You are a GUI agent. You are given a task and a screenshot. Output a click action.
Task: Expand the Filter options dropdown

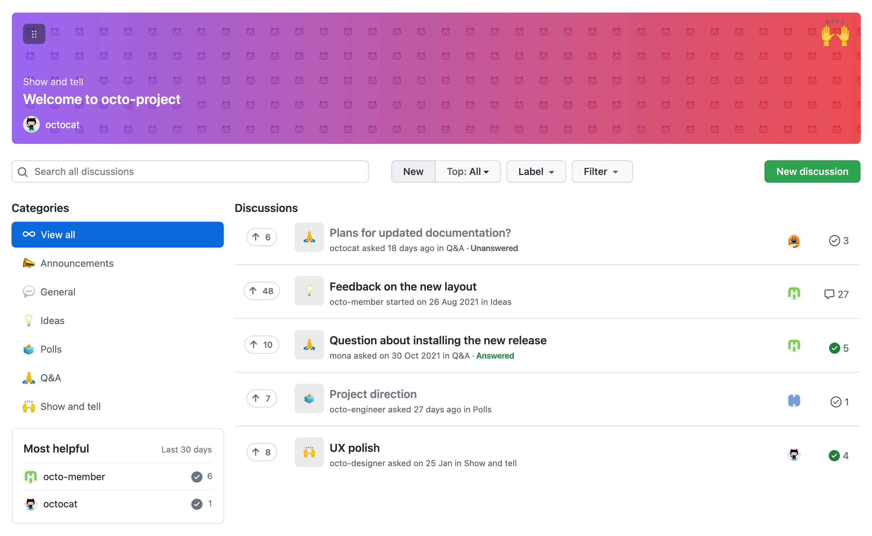point(600,171)
